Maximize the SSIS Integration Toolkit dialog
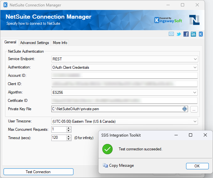This screenshot has height=178, width=213. (191, 135)
